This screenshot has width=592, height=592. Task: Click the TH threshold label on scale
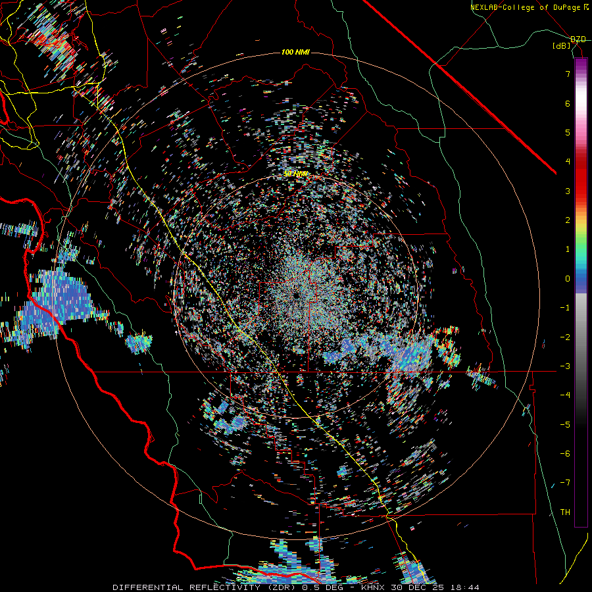point(565,512)
